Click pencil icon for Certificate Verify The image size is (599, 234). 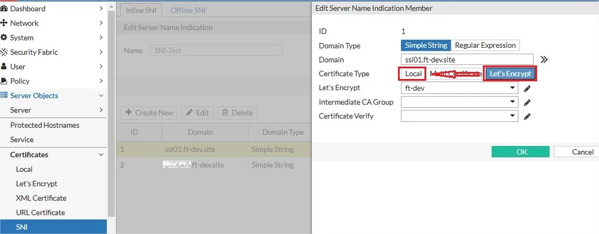(x=527, y=117)
